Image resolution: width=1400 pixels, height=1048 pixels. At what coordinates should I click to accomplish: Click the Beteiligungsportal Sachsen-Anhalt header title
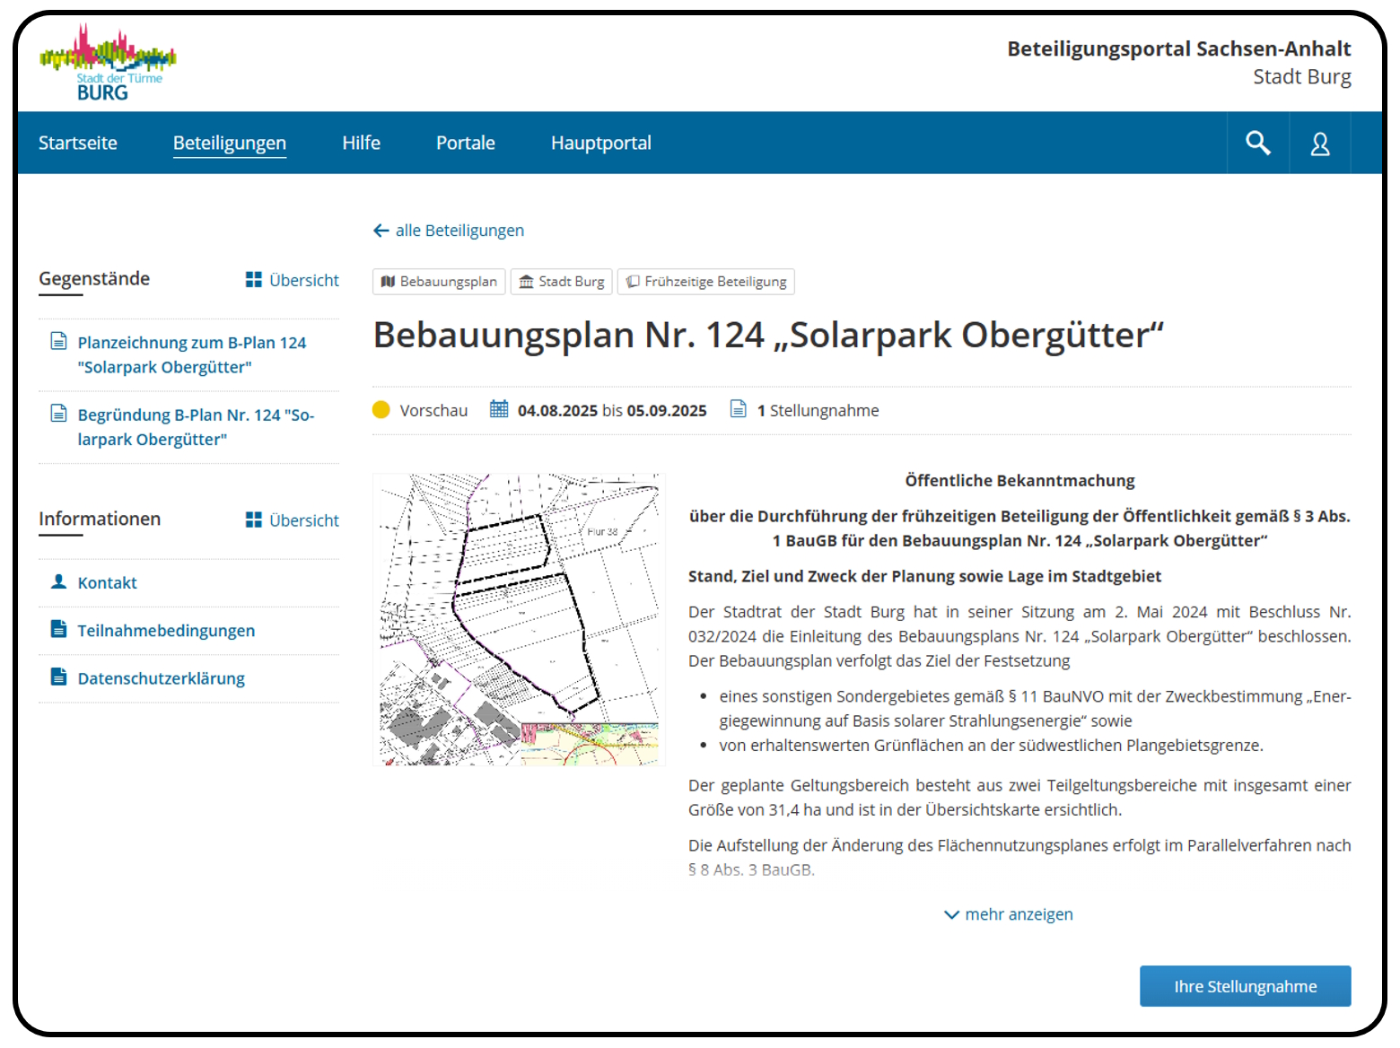click(x=1179, y=48)
